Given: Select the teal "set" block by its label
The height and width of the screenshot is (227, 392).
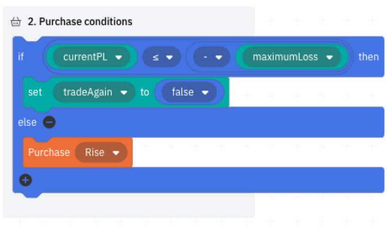Looking at the screenshot, I should point(35,92).
